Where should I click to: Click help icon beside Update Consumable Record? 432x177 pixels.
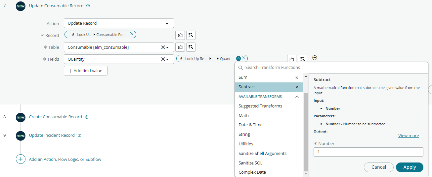(88, 6)
